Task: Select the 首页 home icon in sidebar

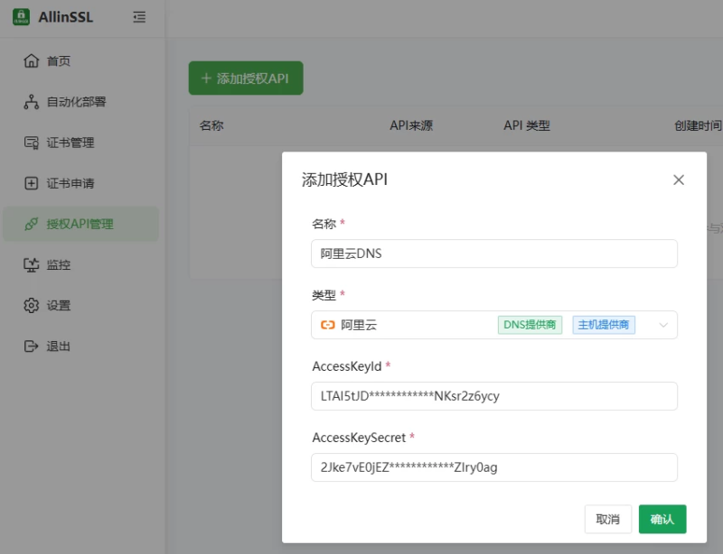Action: 29,60
